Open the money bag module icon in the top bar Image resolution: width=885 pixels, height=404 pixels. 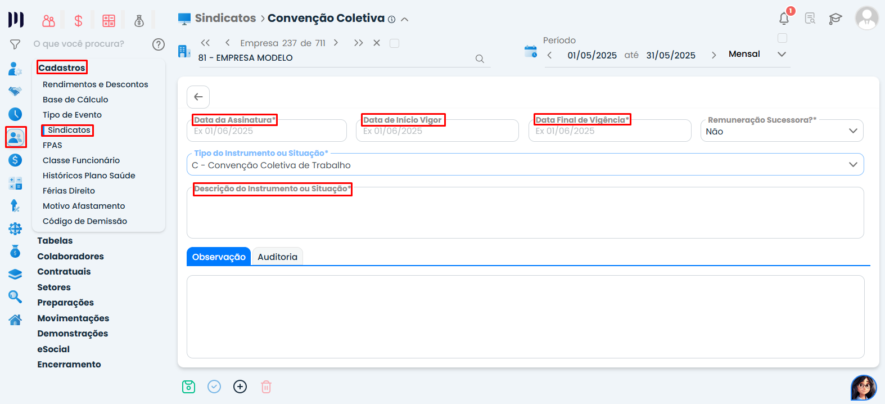coord(139,21)
